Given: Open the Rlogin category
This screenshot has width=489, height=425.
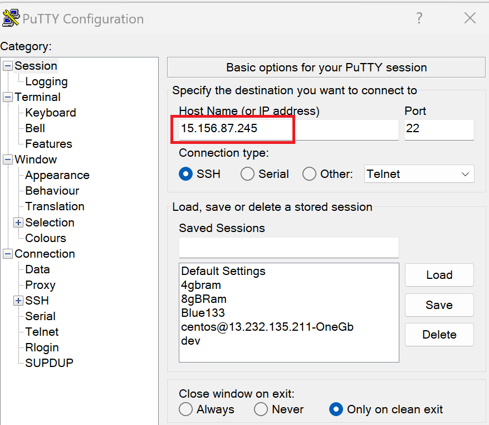Looking at the screenshot, I should [42, 347].
